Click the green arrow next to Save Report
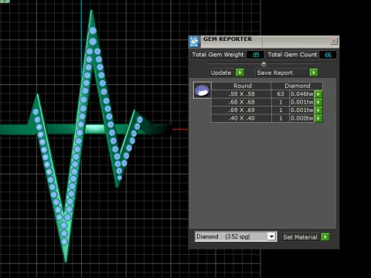Image resolution: width=371 pixels, height=278 pixels. 314,73
